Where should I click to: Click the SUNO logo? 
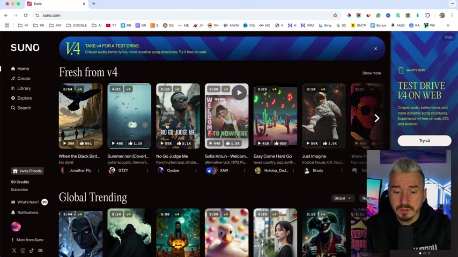pyautogui.click(x=25, y=48)
